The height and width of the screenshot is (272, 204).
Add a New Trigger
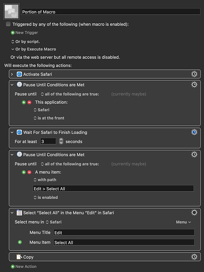[x=24, y=33]
